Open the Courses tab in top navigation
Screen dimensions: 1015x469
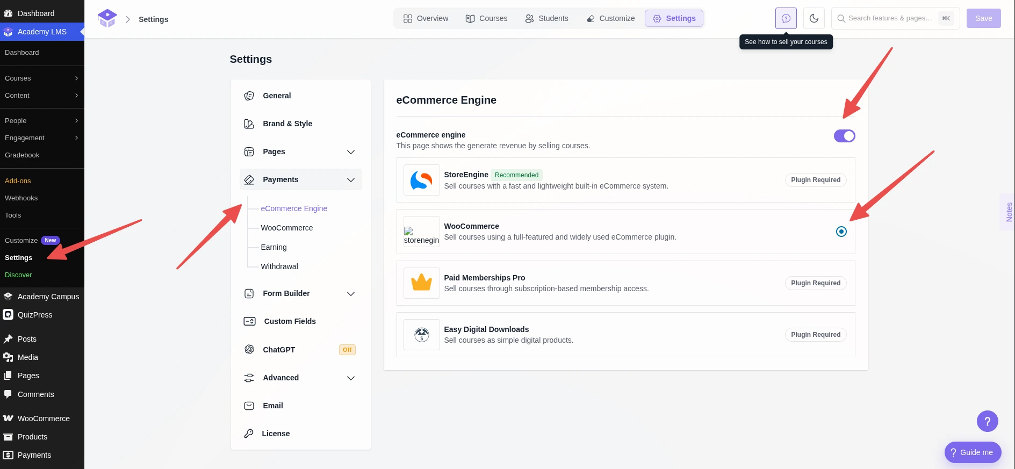[486, 18]
